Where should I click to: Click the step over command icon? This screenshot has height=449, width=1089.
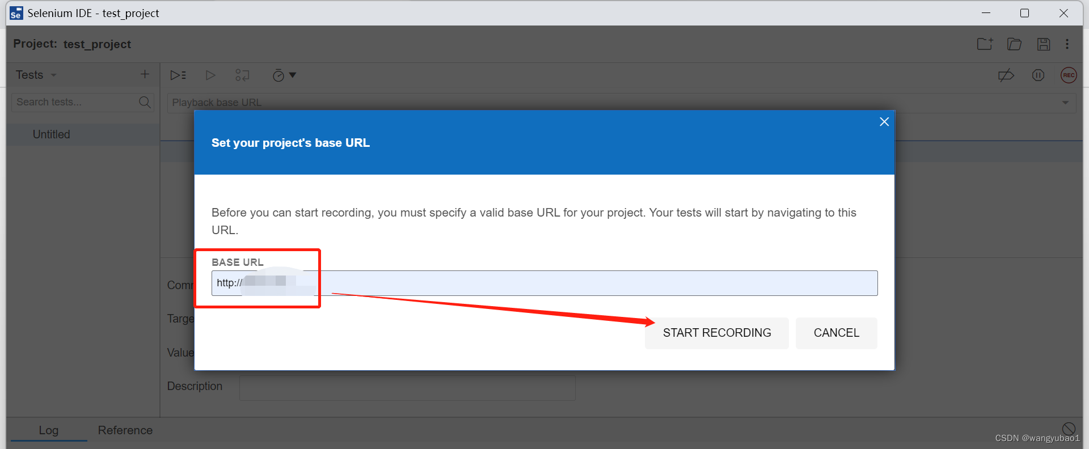tap(242, 75)
